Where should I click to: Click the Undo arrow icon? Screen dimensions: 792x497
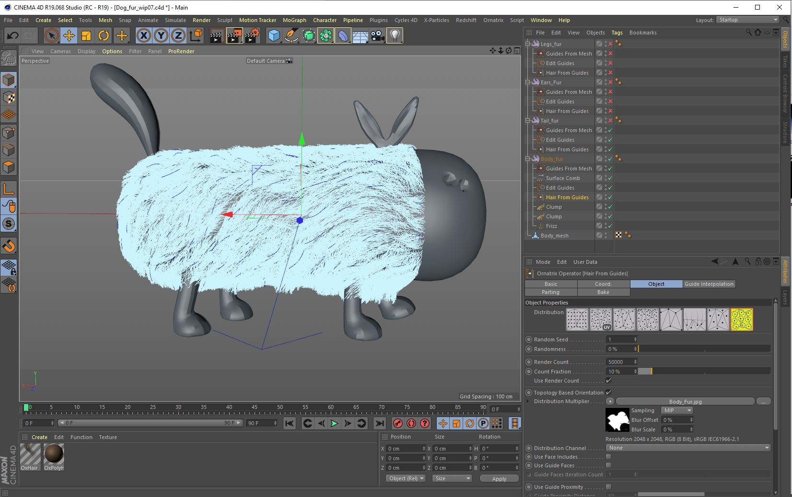click(13, 36)
